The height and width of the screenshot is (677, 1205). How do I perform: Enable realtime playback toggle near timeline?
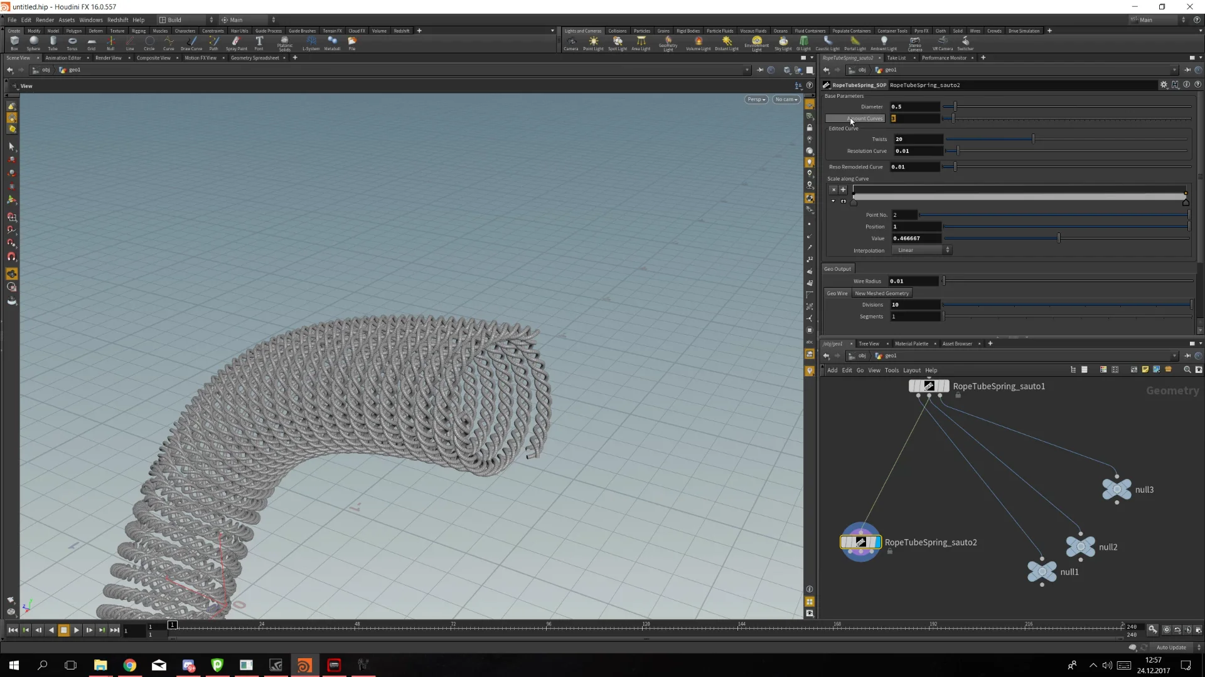pos(1167,629)
